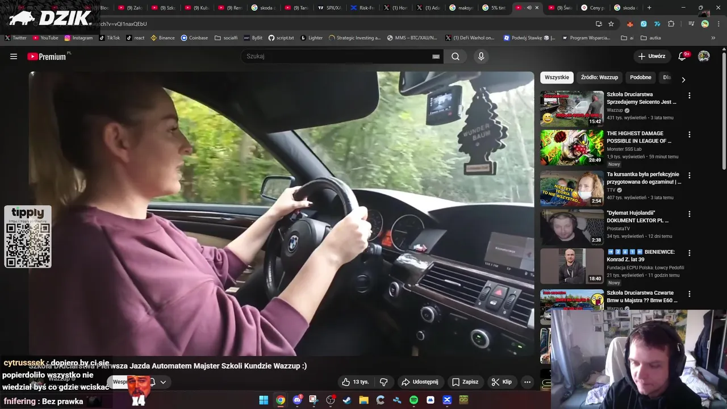This screenshot has height=409, width=727.
Task: Open Szkoła Druciarstwa Czwarte Bmw title
Action: pos(642,297)
